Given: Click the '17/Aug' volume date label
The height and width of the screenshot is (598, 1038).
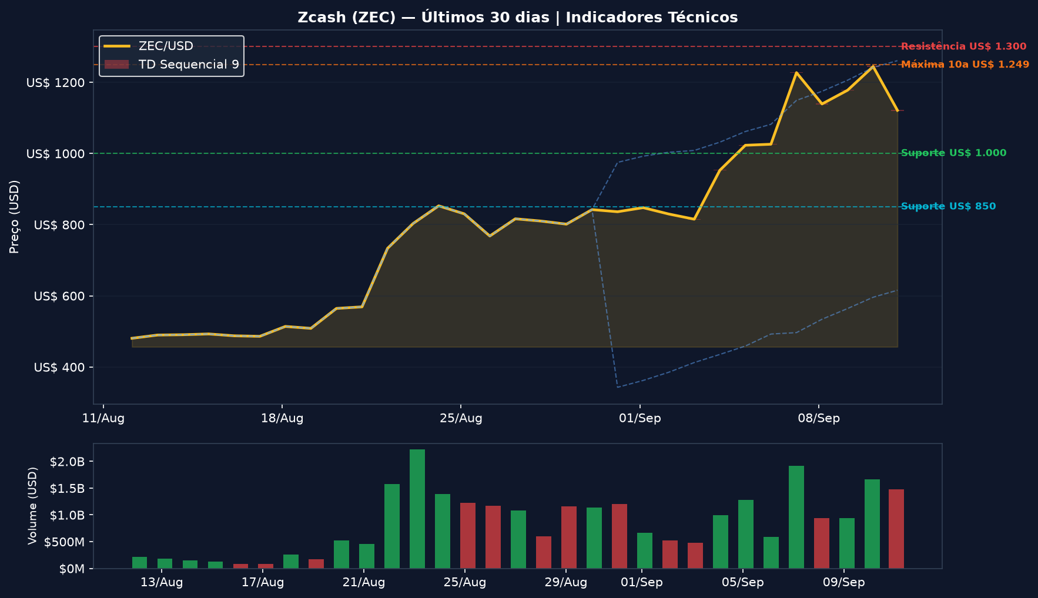Looking at the screenshot, I should pos(263,582).
